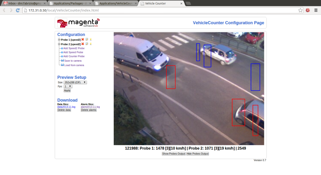The image size is (321, 175).
Task: Click VehicleCounter Configuration Page heading
Action: pyautogui.click(x=229, y=23)
